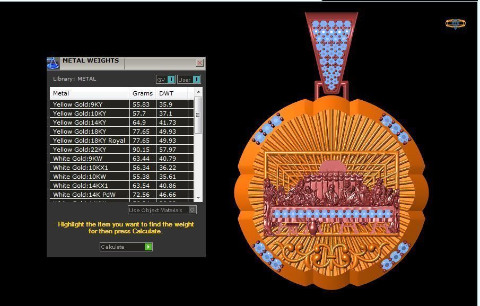Click the 46.66 DWT value
Viewport: 480px width, 306px height.
coord(168,195)
